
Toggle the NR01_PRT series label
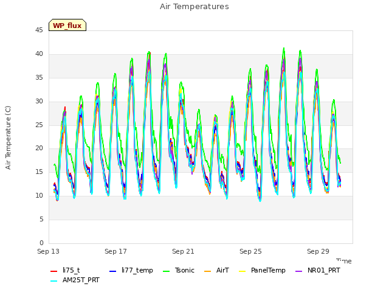point(324,270)
